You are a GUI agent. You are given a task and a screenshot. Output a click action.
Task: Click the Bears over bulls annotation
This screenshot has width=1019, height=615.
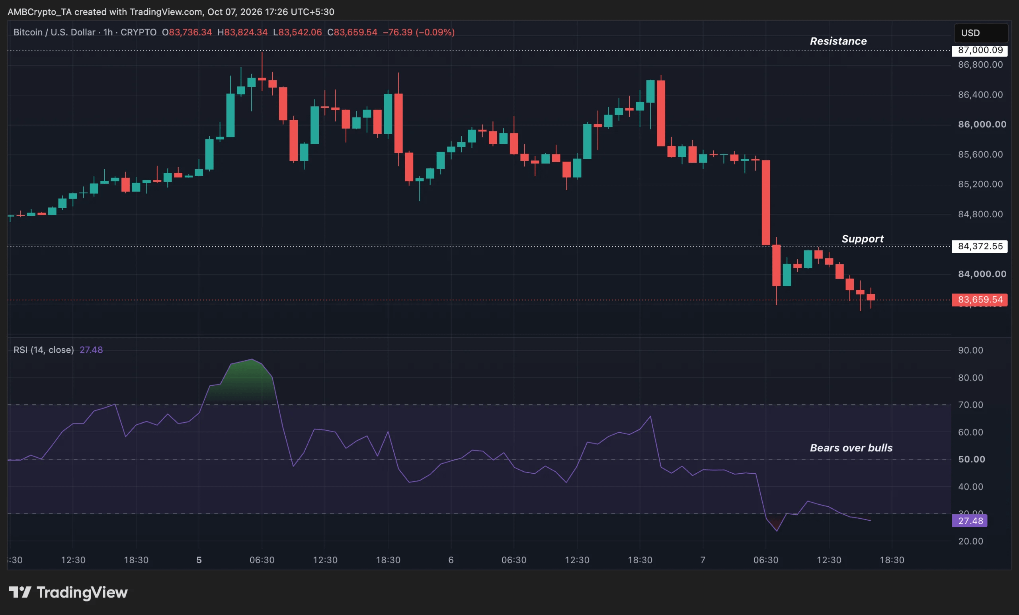[x=851, y=447]
